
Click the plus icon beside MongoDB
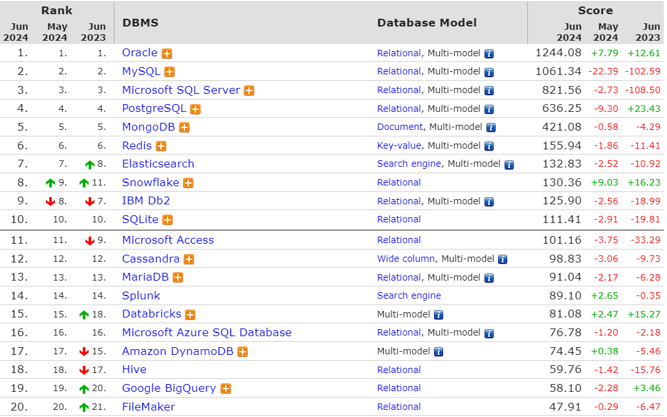point(184,127)
